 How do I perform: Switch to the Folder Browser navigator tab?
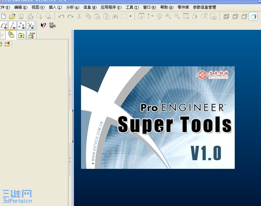coord(11,35)
